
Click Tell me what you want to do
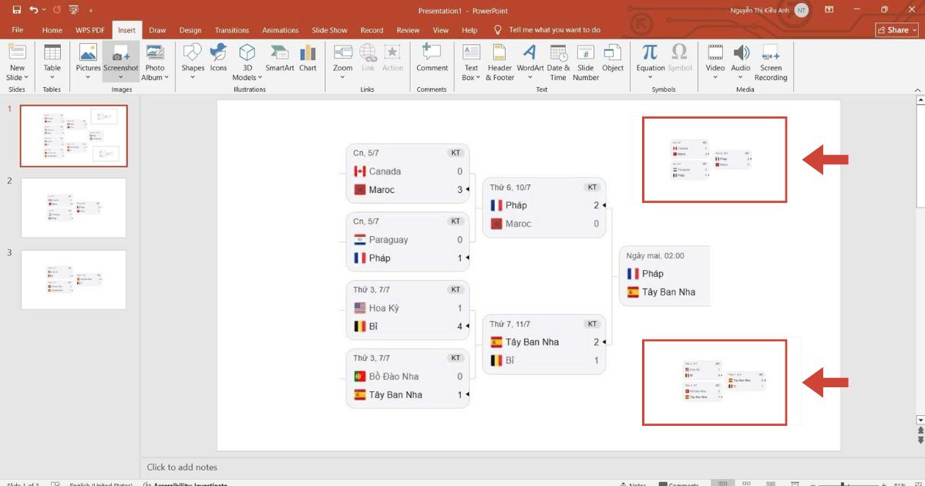tap(554, 30)
